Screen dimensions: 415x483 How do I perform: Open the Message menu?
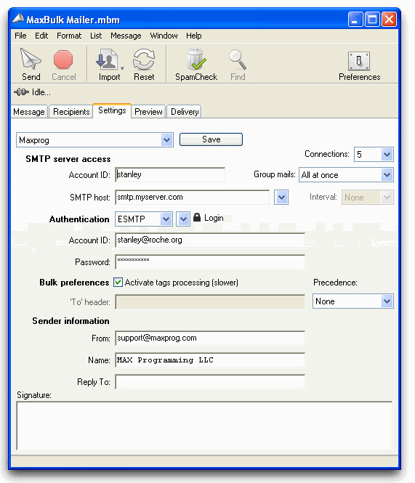coord(126,36)
